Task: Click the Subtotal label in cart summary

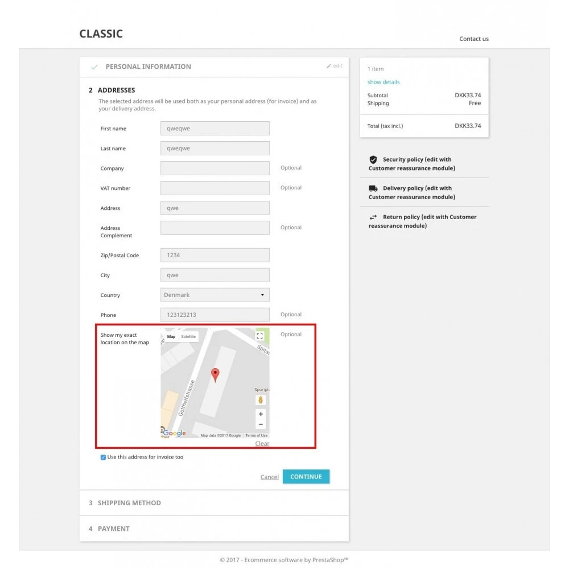Action: pyautogui.click(x=377, y=96)
